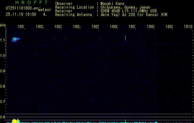Select the 0.7 kHz frequency label

click(2, 102)
